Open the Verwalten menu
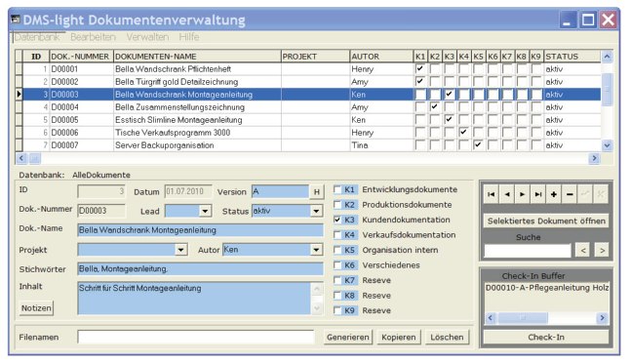This screenshot has width=631, height=363. pos(147,37)
